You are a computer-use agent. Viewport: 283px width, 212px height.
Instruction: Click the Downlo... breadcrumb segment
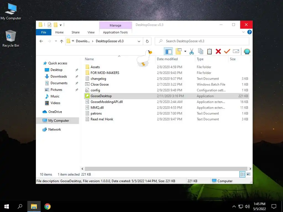point(83,41)
